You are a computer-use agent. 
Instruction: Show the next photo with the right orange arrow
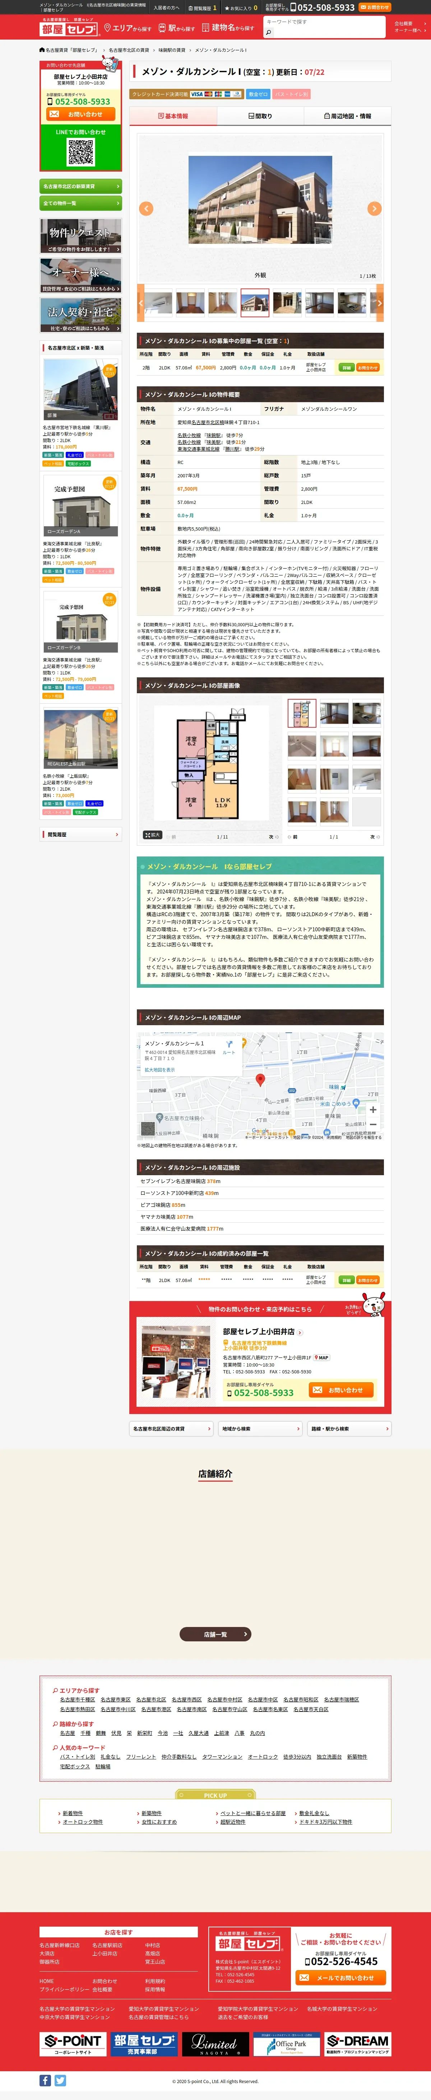(x=374, y=209)
